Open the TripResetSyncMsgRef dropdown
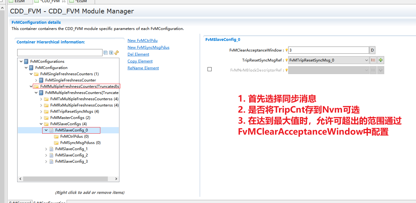This screenshot has width=416, height=203. 367,60
